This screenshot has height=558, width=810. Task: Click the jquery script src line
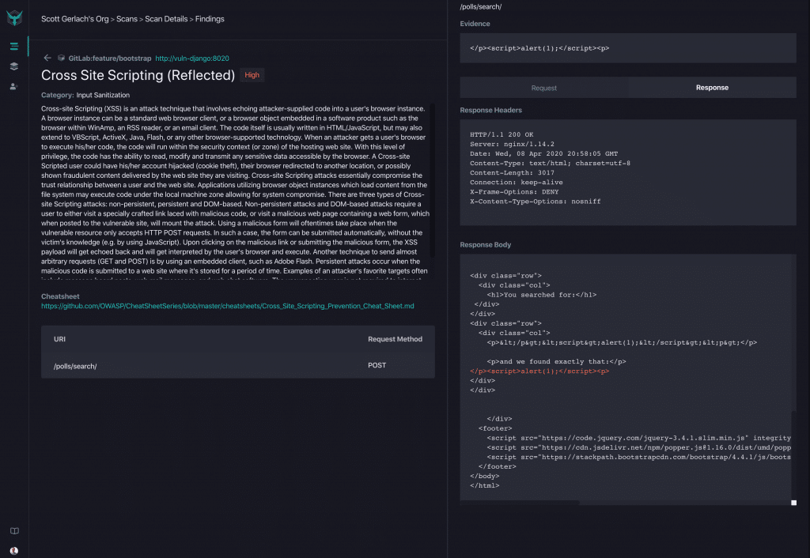click(x=638, y=438)
